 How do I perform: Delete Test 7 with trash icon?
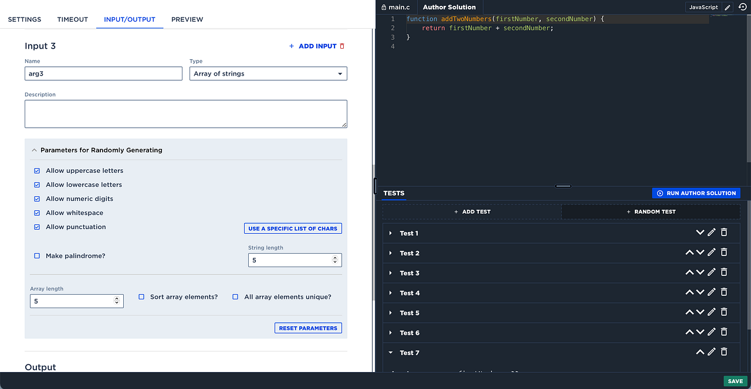point(724,352)
